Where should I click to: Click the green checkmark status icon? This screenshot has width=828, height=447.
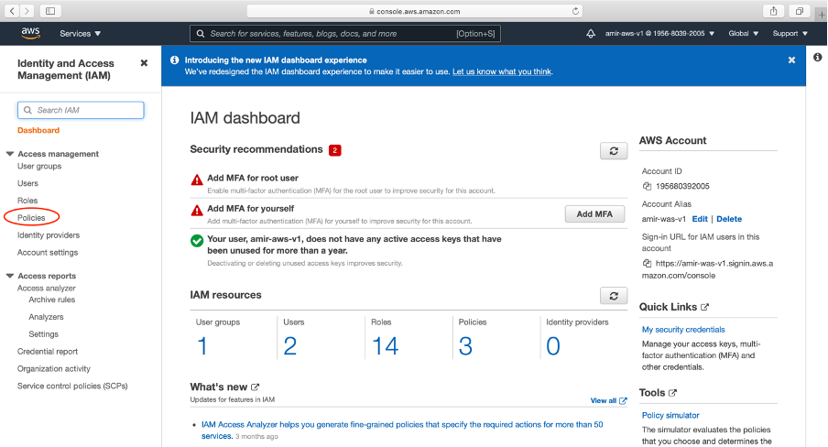197,241
